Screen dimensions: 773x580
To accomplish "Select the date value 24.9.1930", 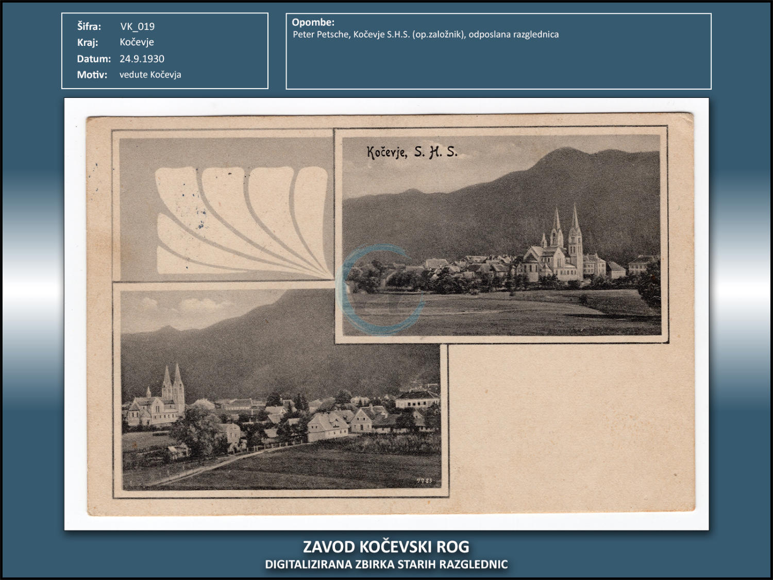I will [x=142, y=59].
